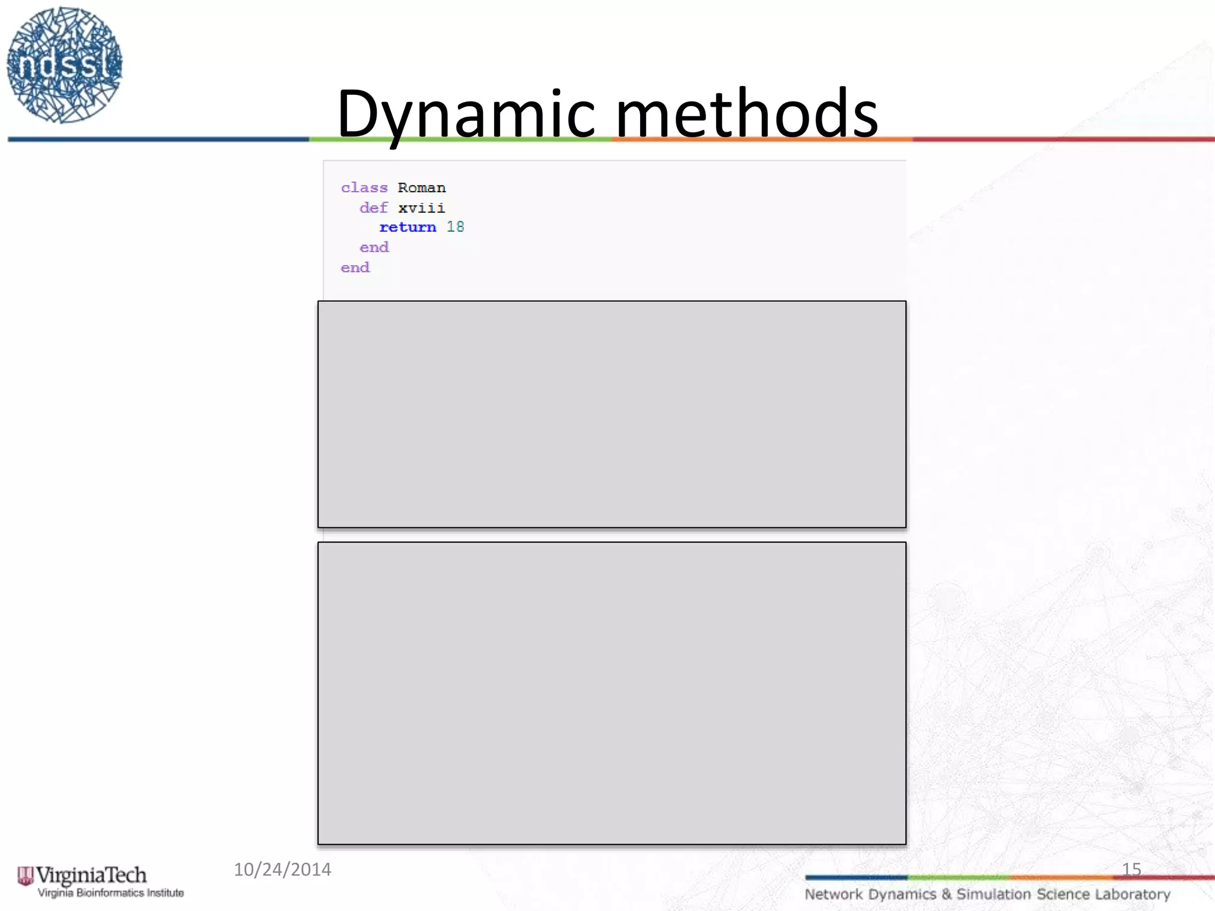Click the inner 'end' keyword closing the method
This screenshot has height=911, width=1215.
(x=373, y=247)
